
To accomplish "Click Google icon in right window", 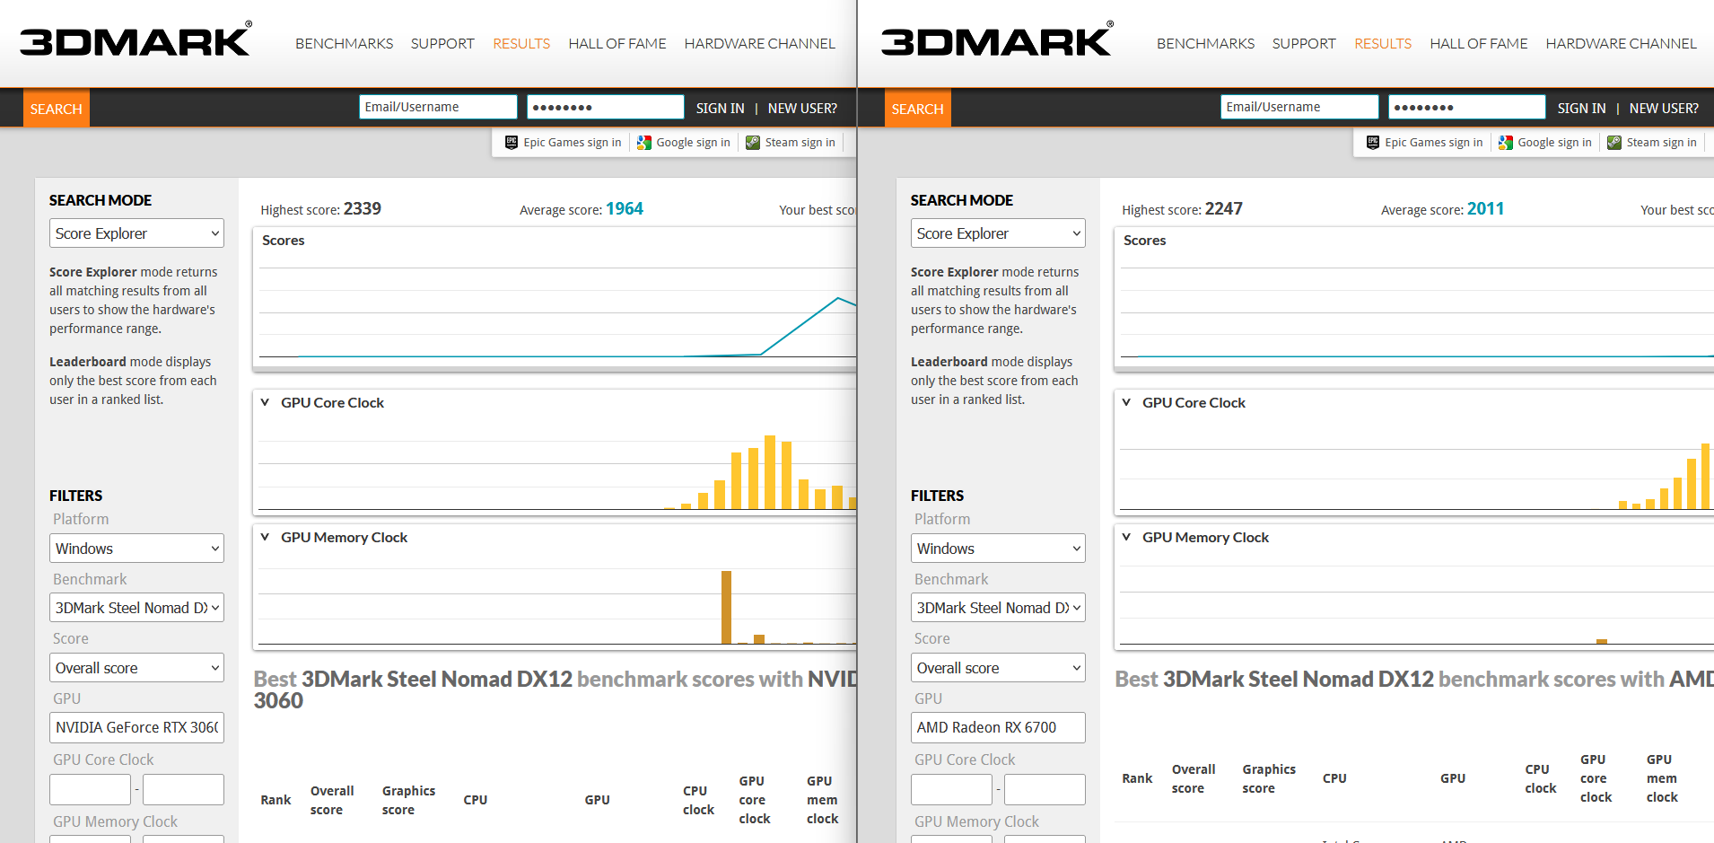I will (x=1506, y=142).
